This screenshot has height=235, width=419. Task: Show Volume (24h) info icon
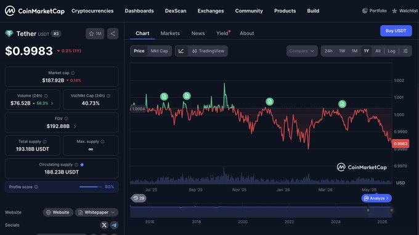tap(46, 96)
